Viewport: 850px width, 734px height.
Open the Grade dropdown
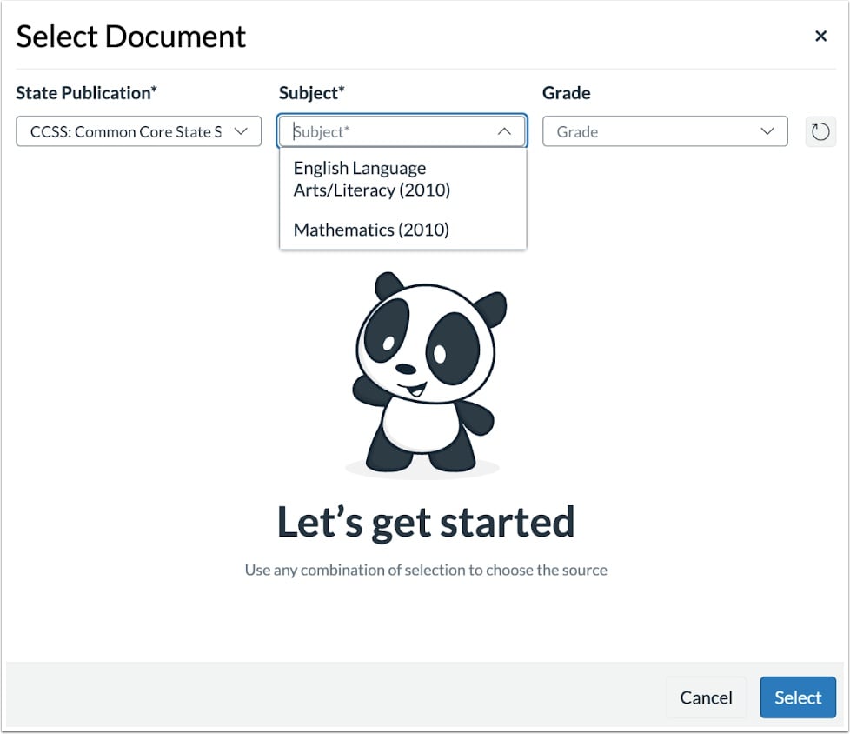coord(665,131)
